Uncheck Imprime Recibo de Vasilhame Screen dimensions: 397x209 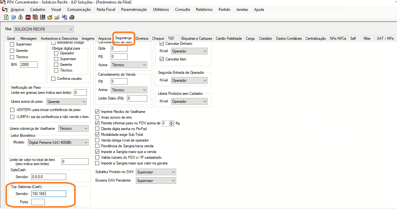click(x=98, y=112)
